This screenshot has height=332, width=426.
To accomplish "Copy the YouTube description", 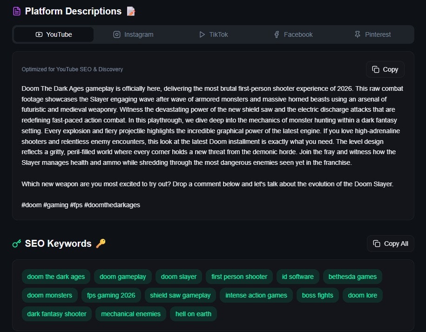I will [x=385, y=69].
